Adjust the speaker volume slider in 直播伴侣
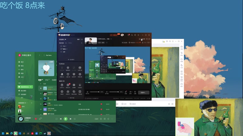 coord(114,92)
